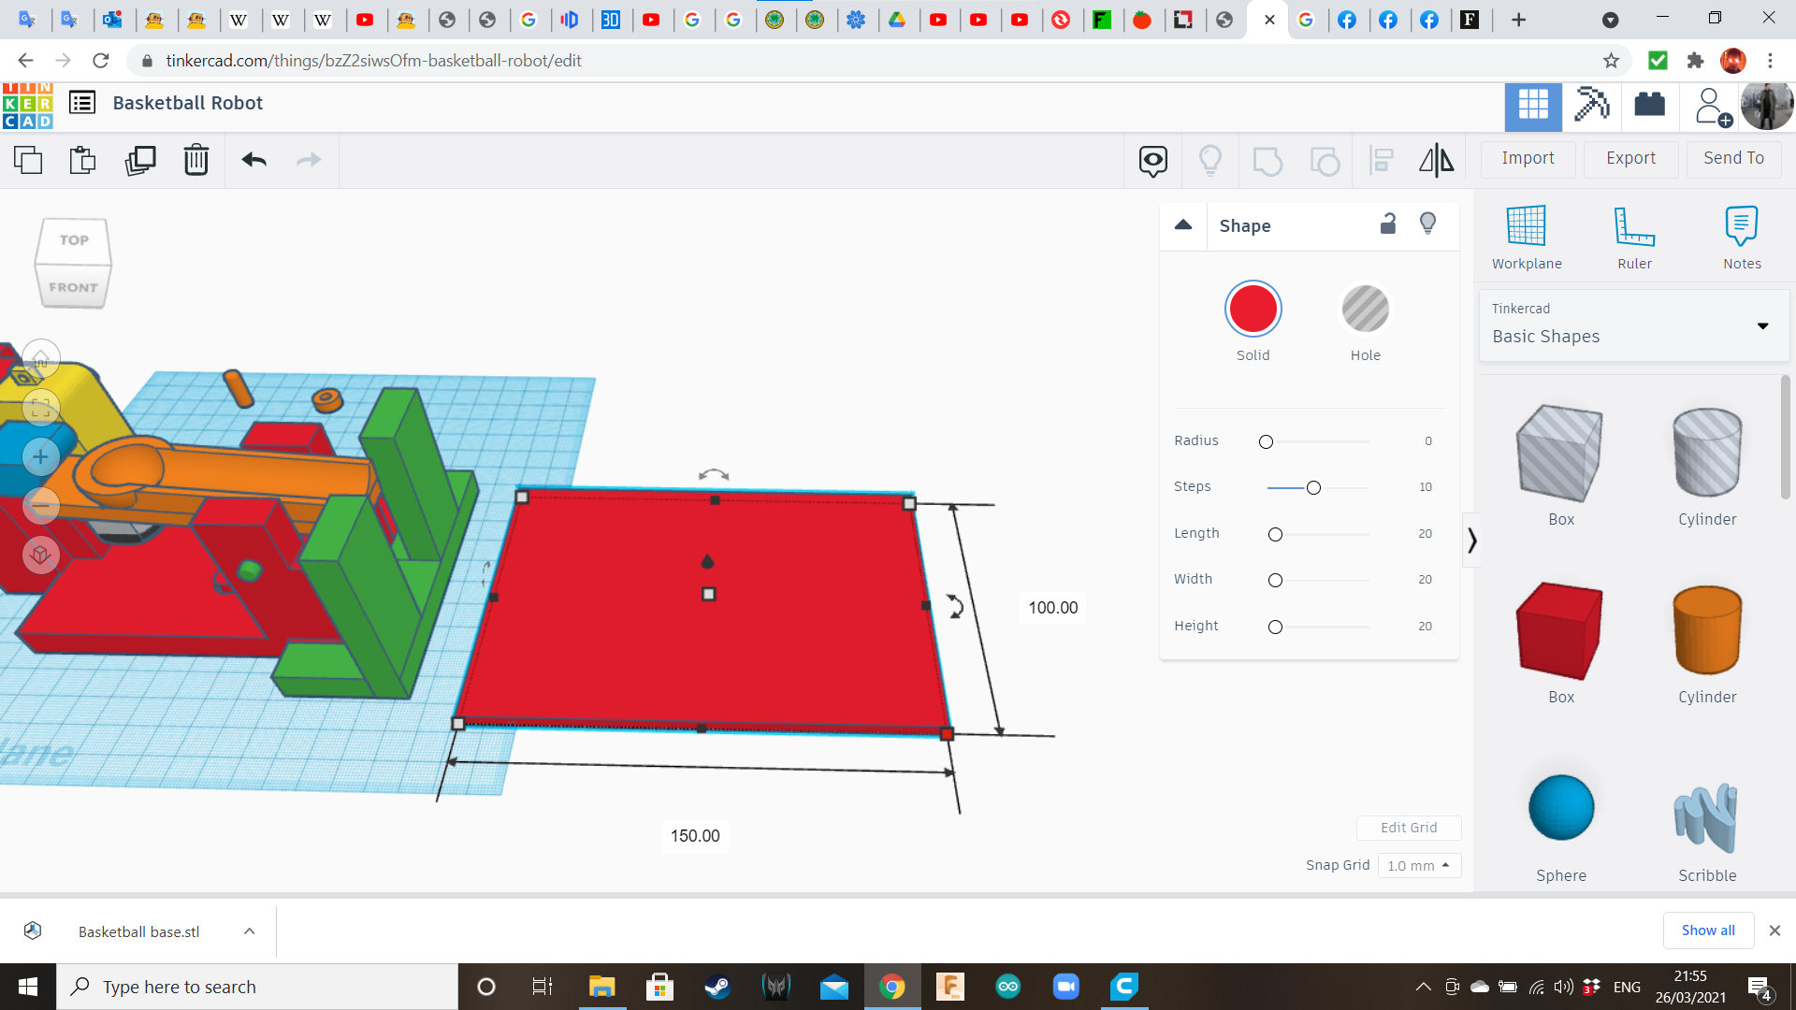Adjust the Steps slider handle

click(1314, 487)
